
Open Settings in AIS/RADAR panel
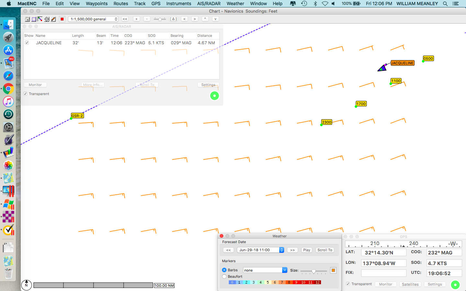(208, 85)
